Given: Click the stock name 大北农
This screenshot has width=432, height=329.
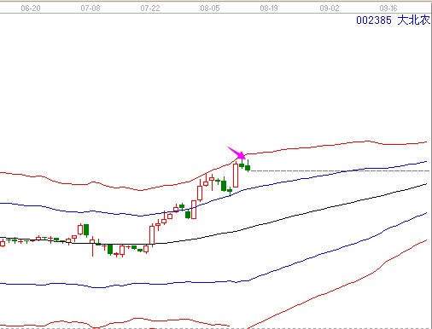Looking at the screenshot, I should pyautogui.click(x=413, y=20).
